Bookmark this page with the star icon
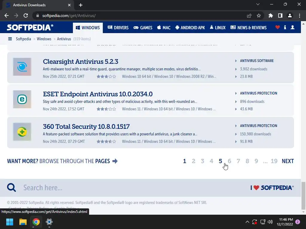The width and height of the screenshot is (306, 229). coord(259,16)
